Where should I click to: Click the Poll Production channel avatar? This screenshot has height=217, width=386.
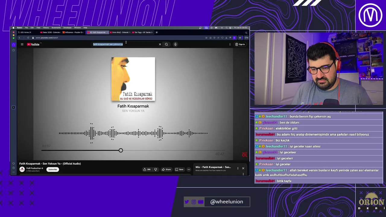tap(22, 169)
